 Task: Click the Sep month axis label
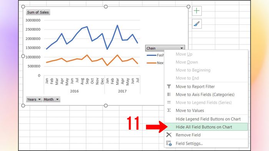click(x=87, y=81)
